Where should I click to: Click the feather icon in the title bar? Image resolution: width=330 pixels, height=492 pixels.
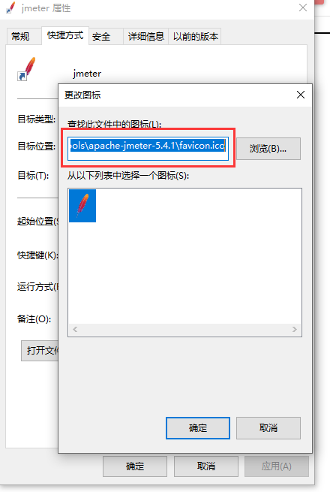click(10, 8)
